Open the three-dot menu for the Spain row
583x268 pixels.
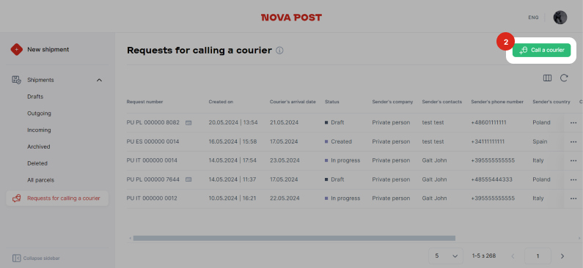(x=573, y=142)
